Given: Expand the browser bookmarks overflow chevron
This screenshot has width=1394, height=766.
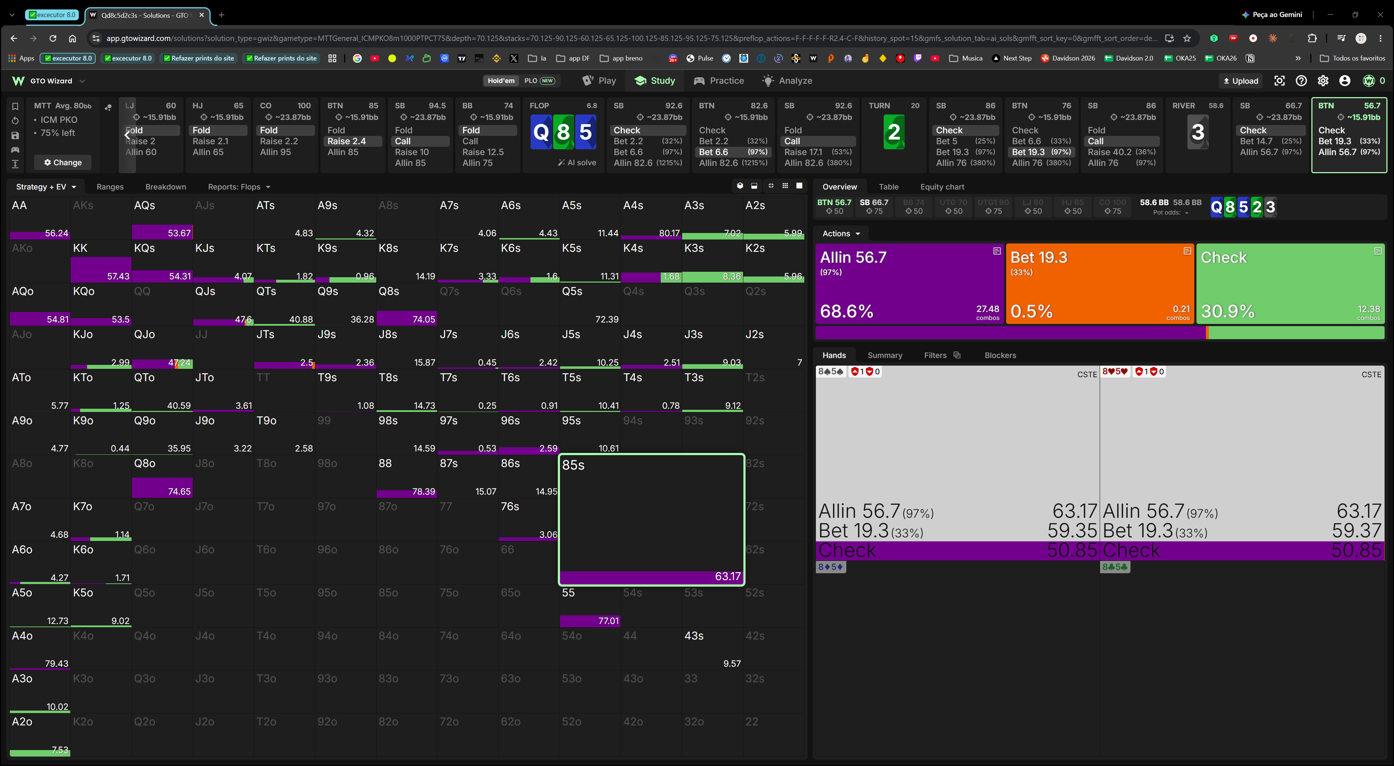Looking at the screenshot, I should 1298,58.
